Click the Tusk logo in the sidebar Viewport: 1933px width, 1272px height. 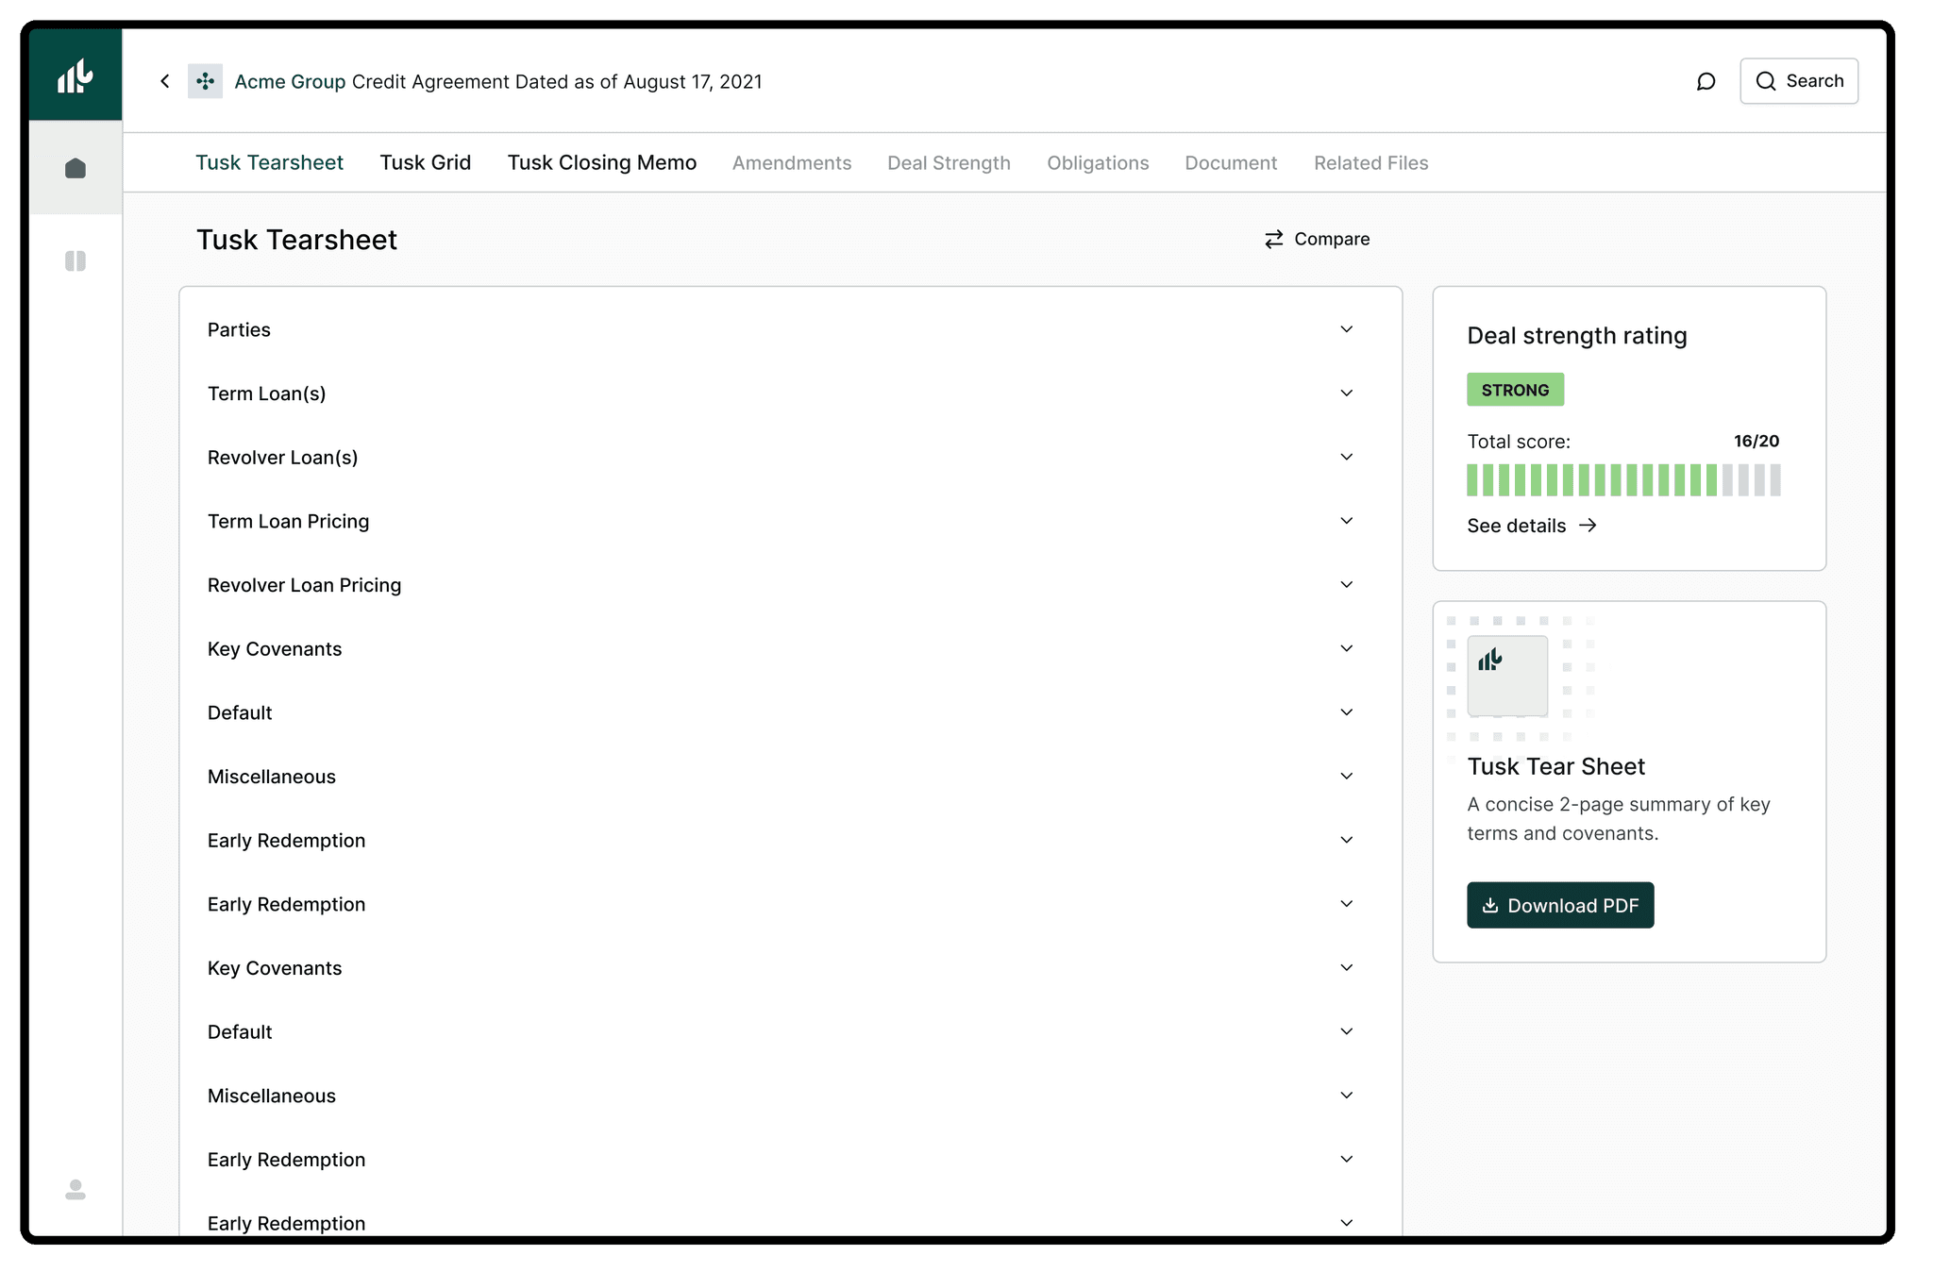[76, 75]
